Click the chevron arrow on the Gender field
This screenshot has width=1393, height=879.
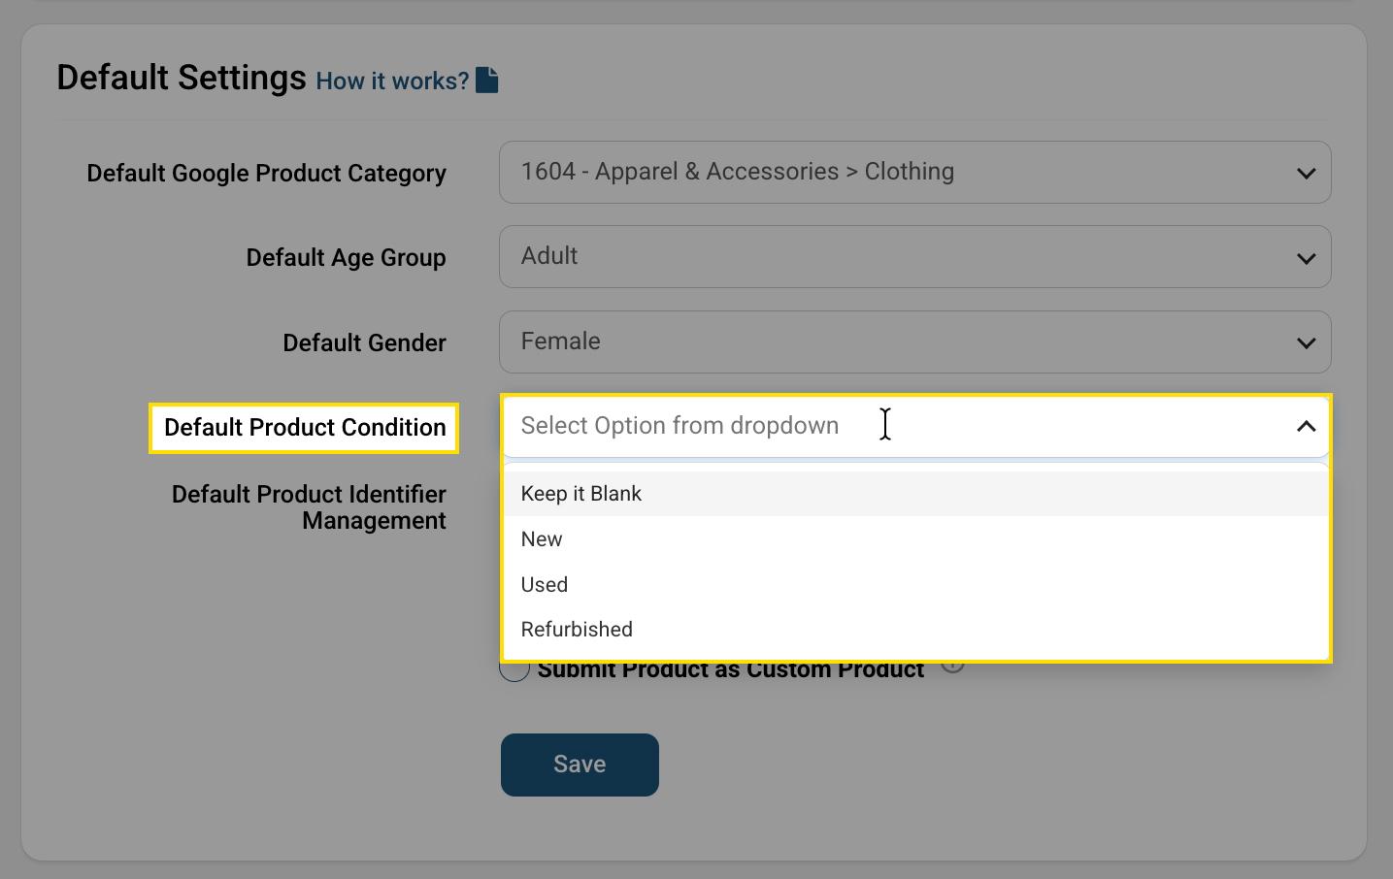[1306, 343]
